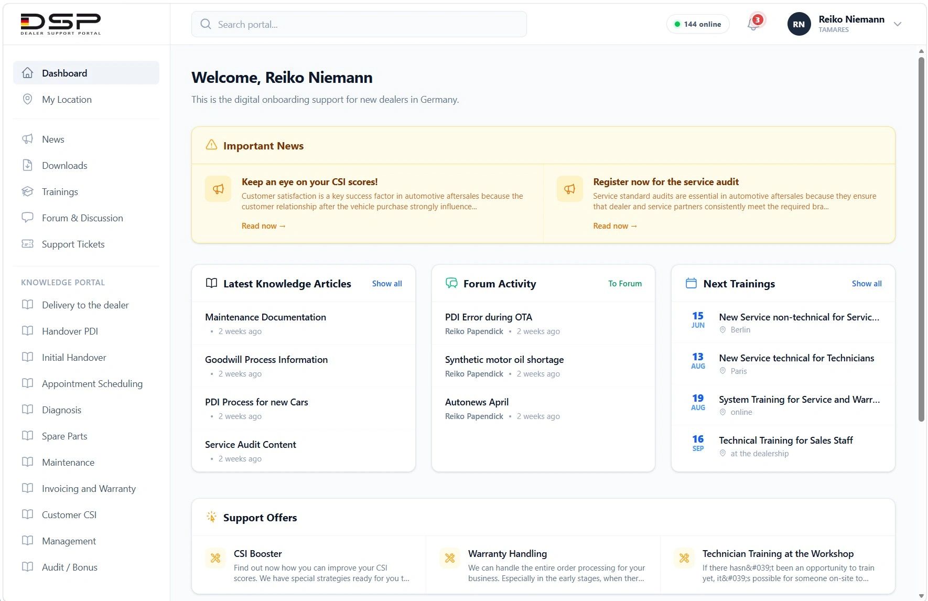This screenshot has width=928, height=601.
Task: Click Read now under service audit news
Action: 615,226
